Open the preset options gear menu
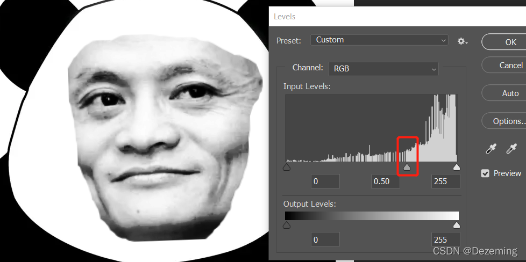Viewport: 526px width, 262px height. pos(463,41)
